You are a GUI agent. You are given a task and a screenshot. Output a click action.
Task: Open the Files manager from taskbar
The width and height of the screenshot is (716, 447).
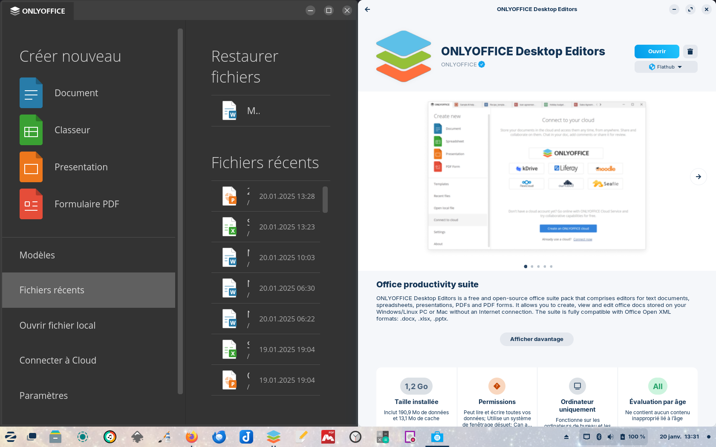pos(55,437)
